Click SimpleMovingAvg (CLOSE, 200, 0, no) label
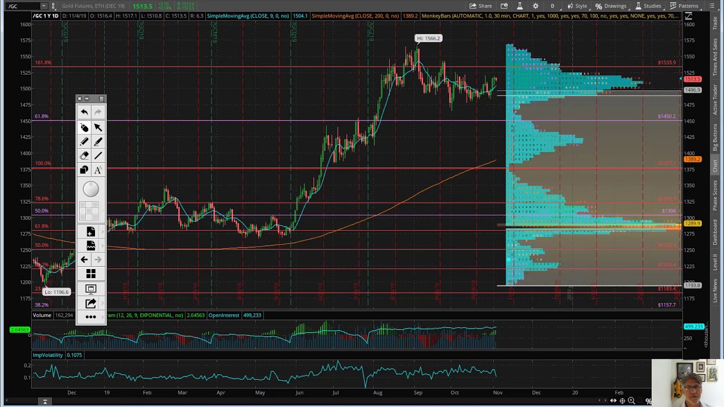Image resolution: width=724 pixels, height=407 pixels. click(355, 16)
